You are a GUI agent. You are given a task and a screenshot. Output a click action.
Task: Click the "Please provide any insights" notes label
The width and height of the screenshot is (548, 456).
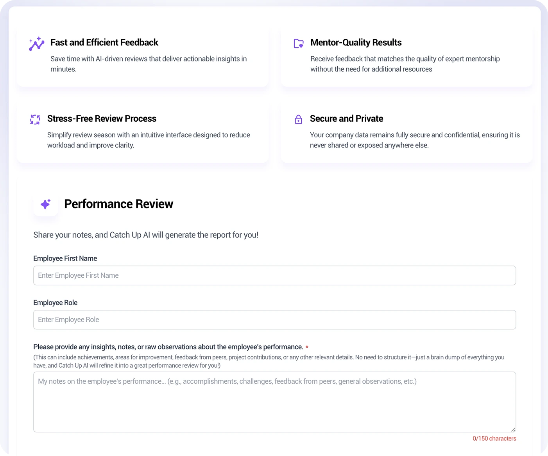pos(168,347)
